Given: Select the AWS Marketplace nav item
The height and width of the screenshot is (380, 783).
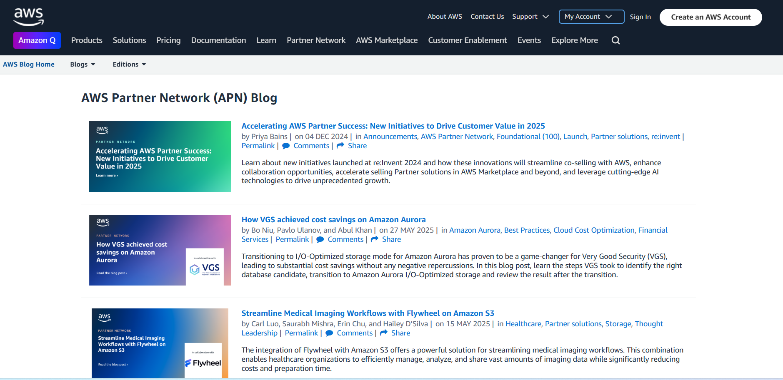Looking at the screenshot, I should [387, 40].
